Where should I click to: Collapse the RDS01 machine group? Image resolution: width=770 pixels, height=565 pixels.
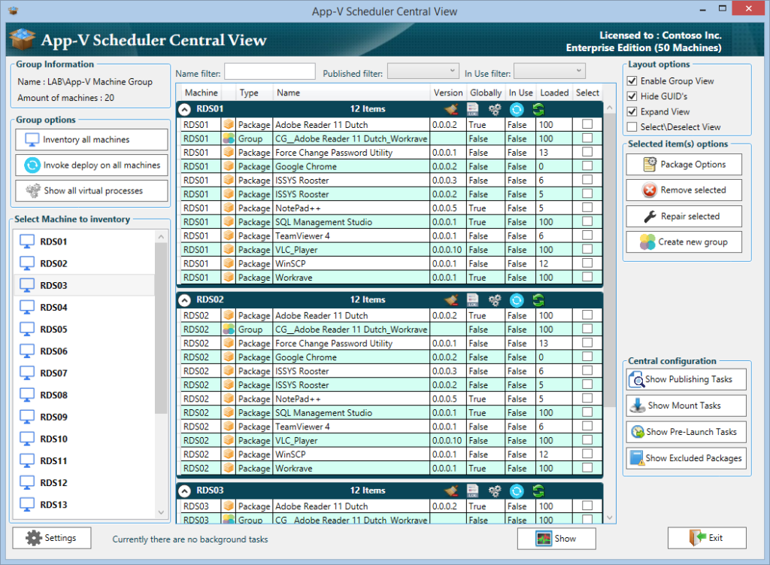click(x=183, y=109)
